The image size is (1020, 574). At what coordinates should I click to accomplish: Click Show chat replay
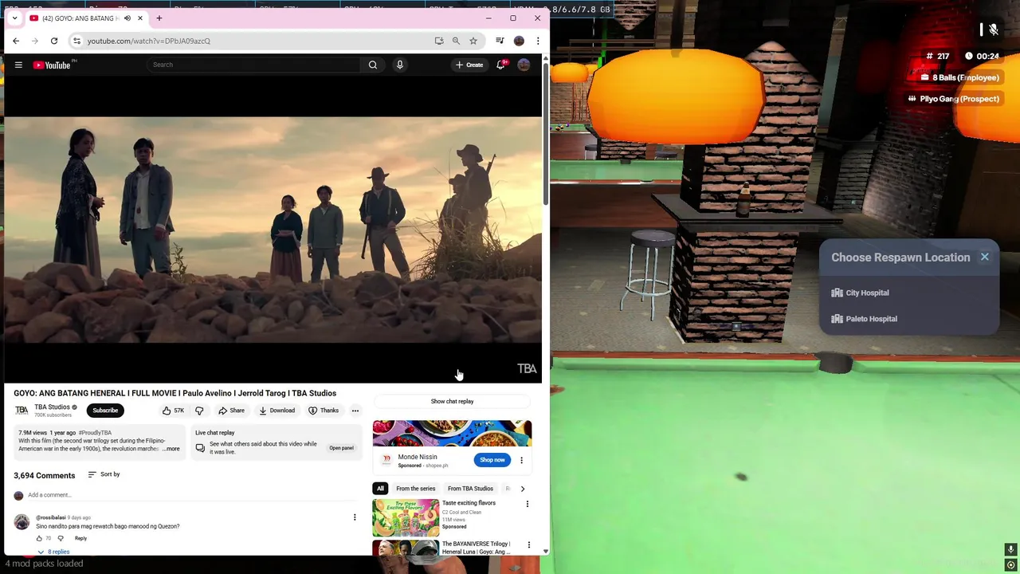point(452,401)
